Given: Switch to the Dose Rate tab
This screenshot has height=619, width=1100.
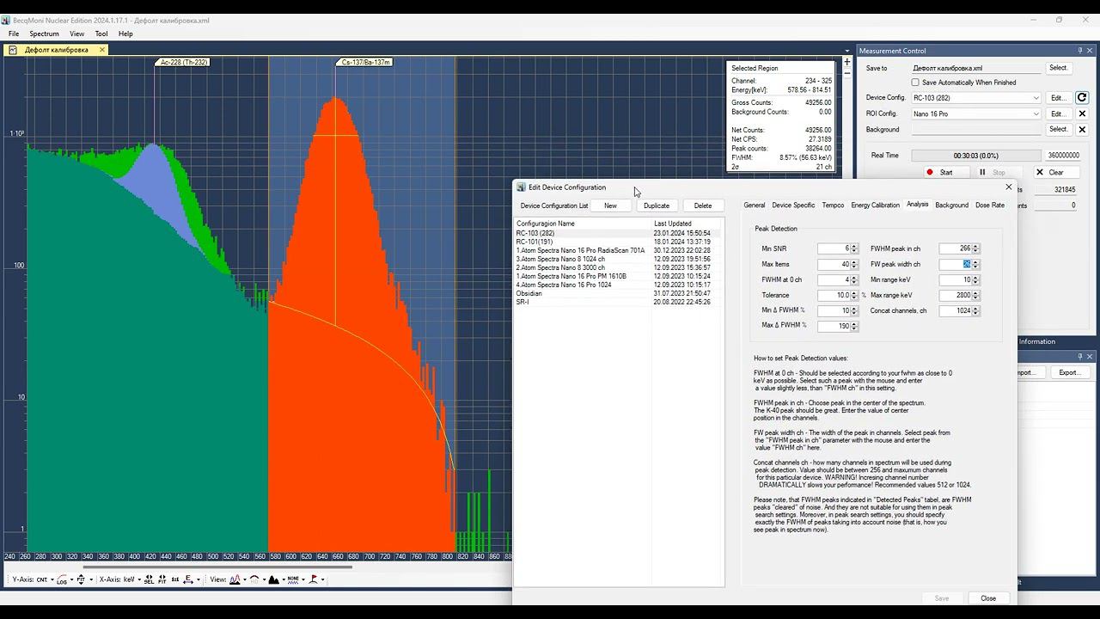Looking at the screenshot, I should pos(990,205).
